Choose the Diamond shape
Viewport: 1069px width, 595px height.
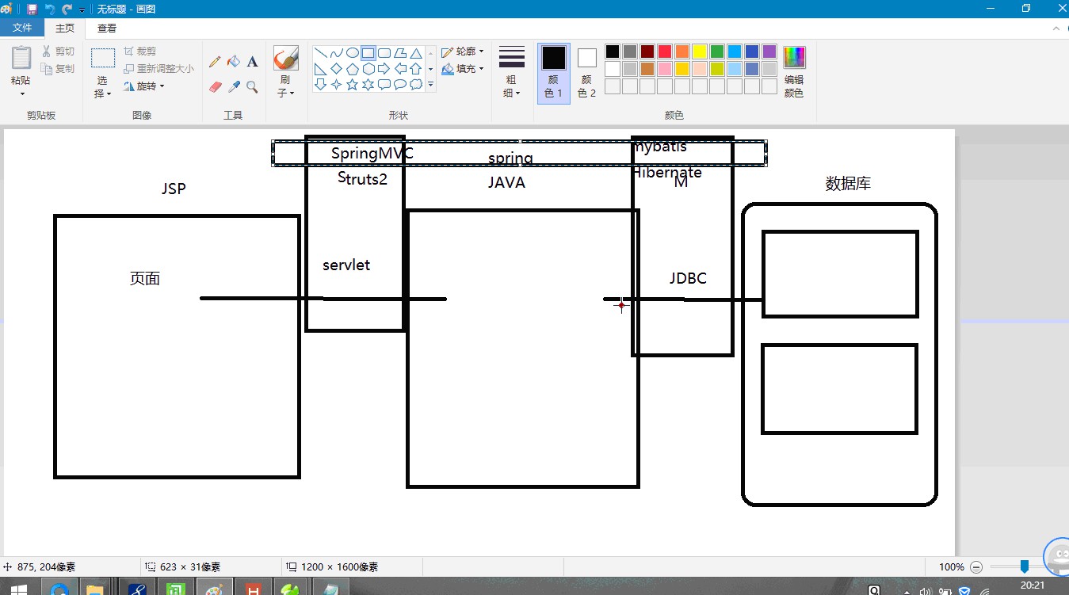(x=336, y=69)
